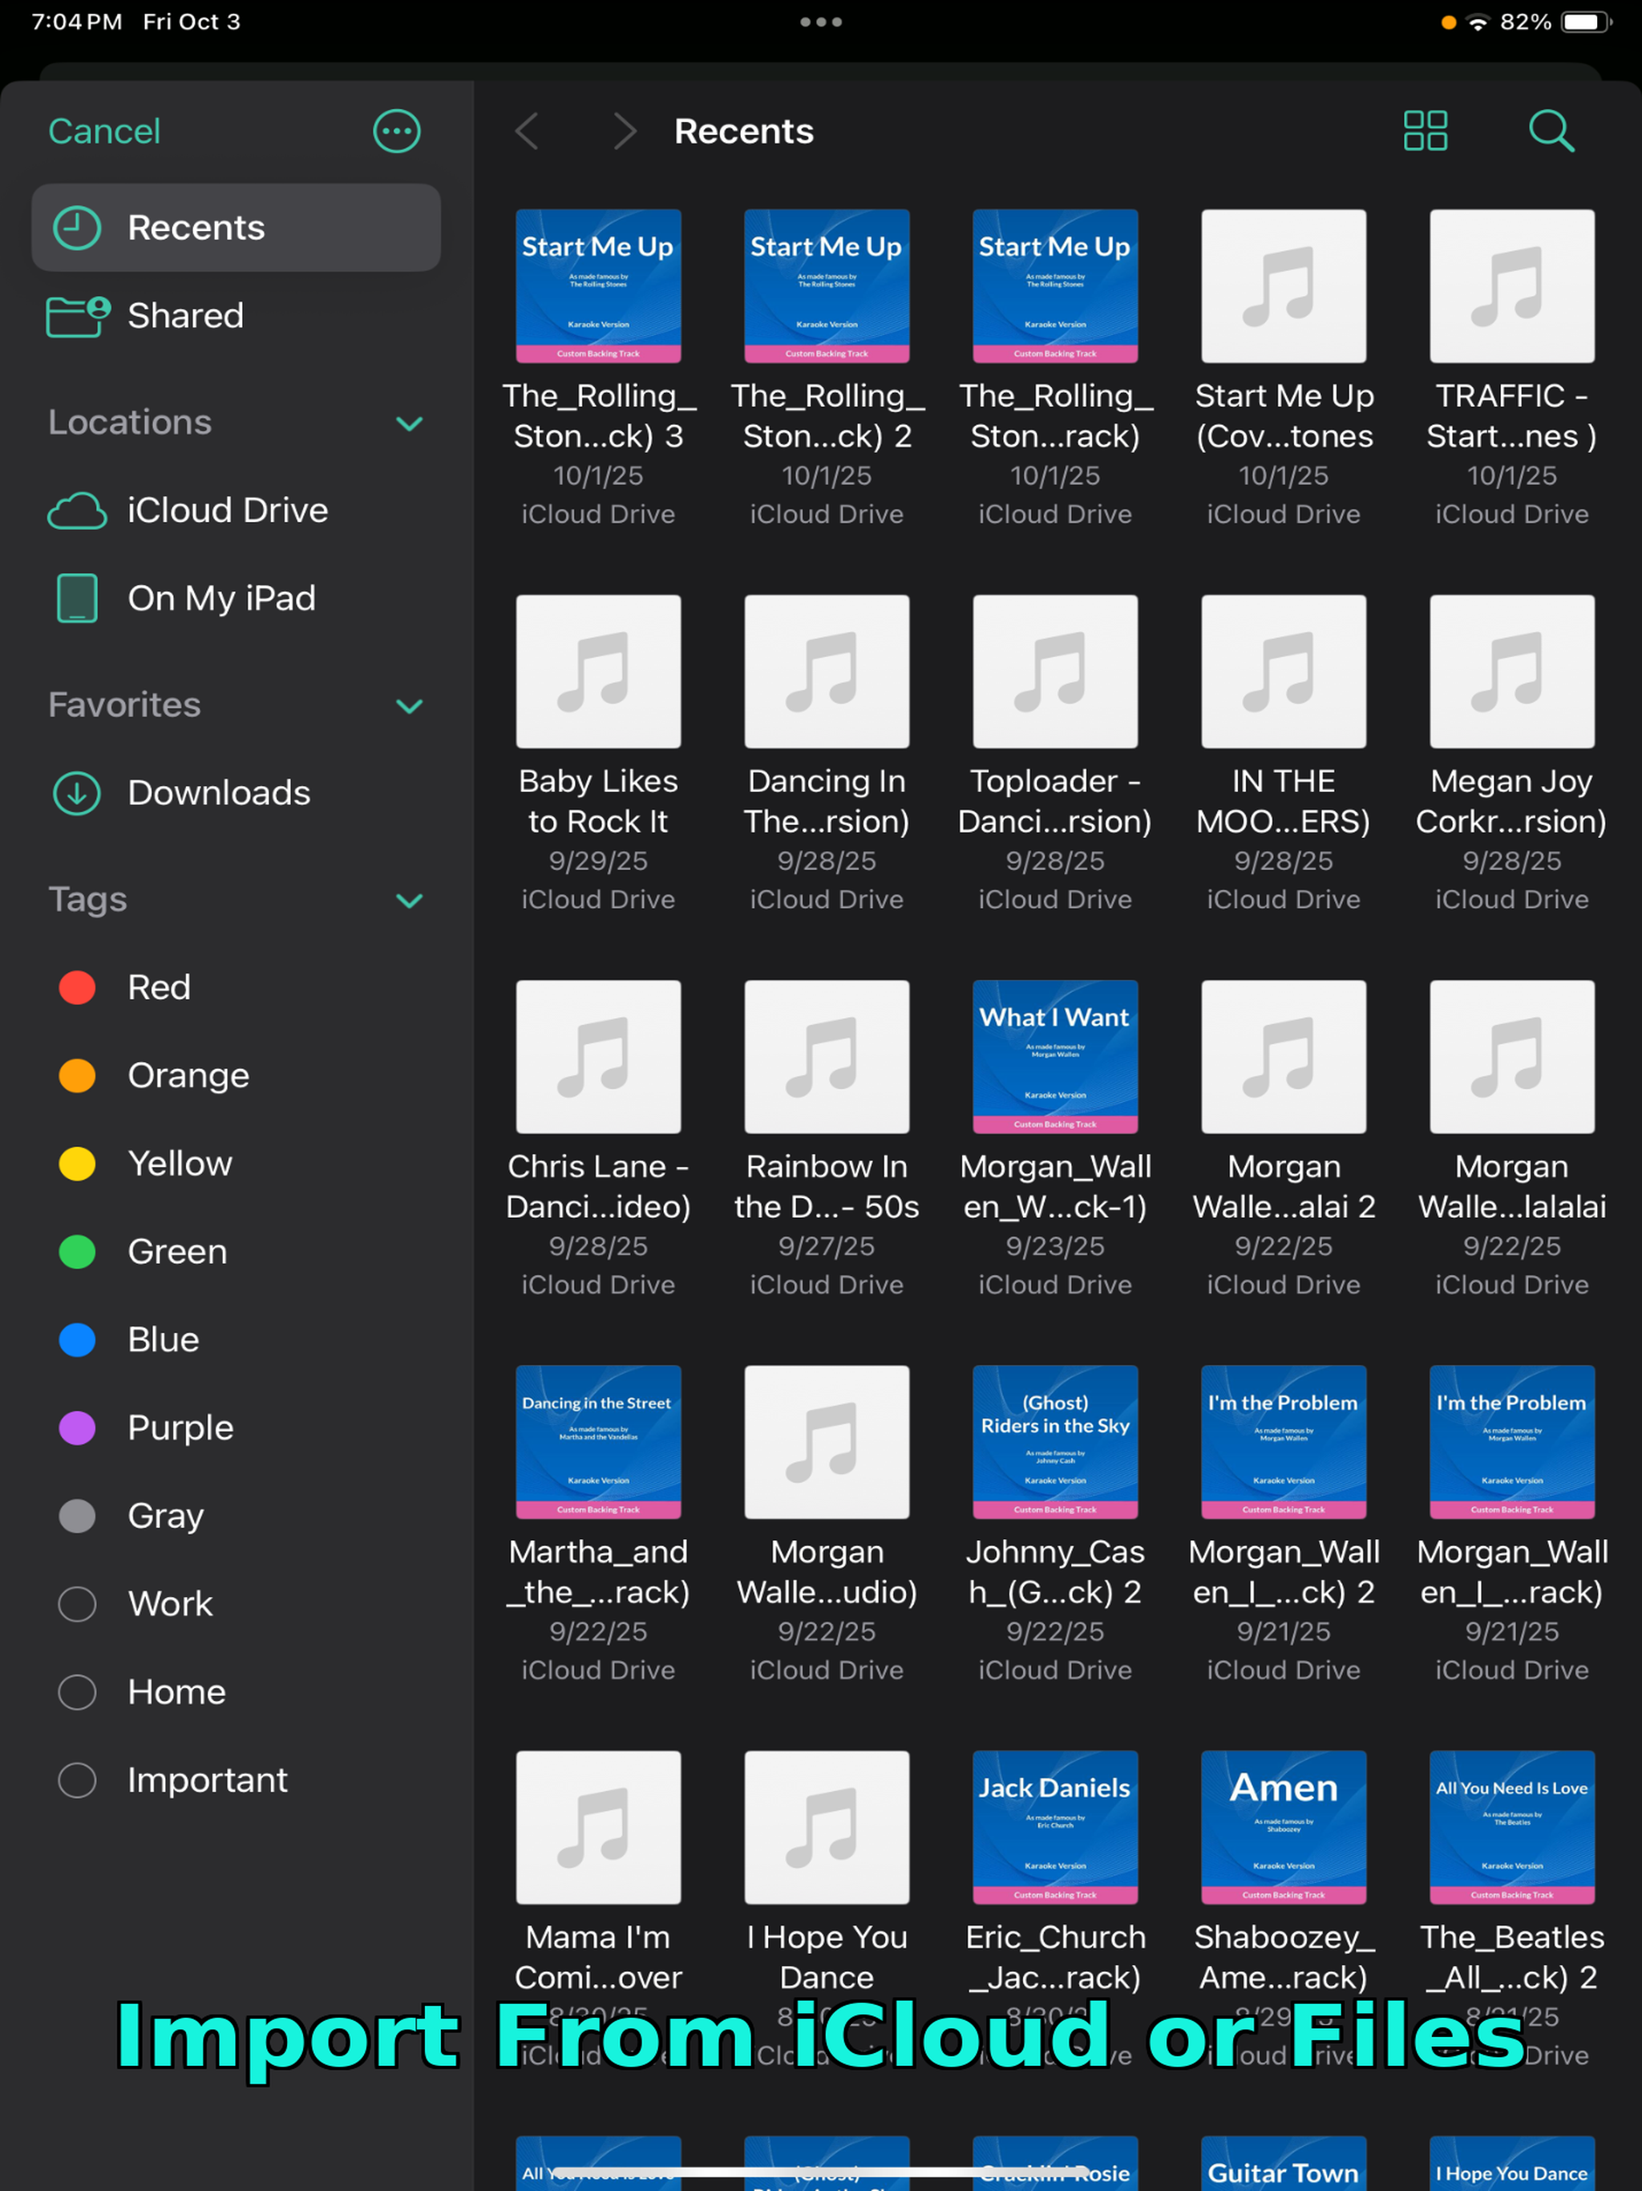Tap the three-dot multitasking control
The height and width of the screenshot is (2191, 1642).
[x=821, y=22]
